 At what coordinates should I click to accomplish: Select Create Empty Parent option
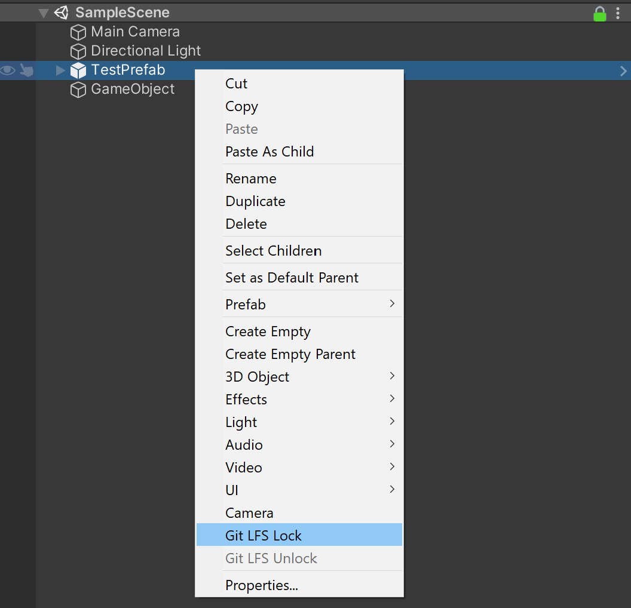click(x=290, y=354)
